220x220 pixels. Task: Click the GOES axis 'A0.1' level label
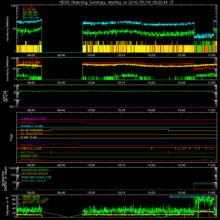click(x=13, y=106)
